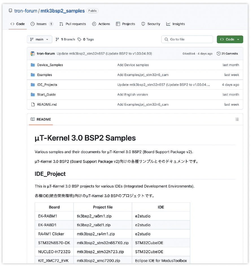Switch to the Code tab

tap(18, 24)
